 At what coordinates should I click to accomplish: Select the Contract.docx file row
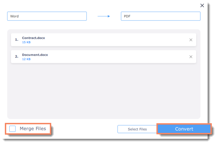pos(103,40)
